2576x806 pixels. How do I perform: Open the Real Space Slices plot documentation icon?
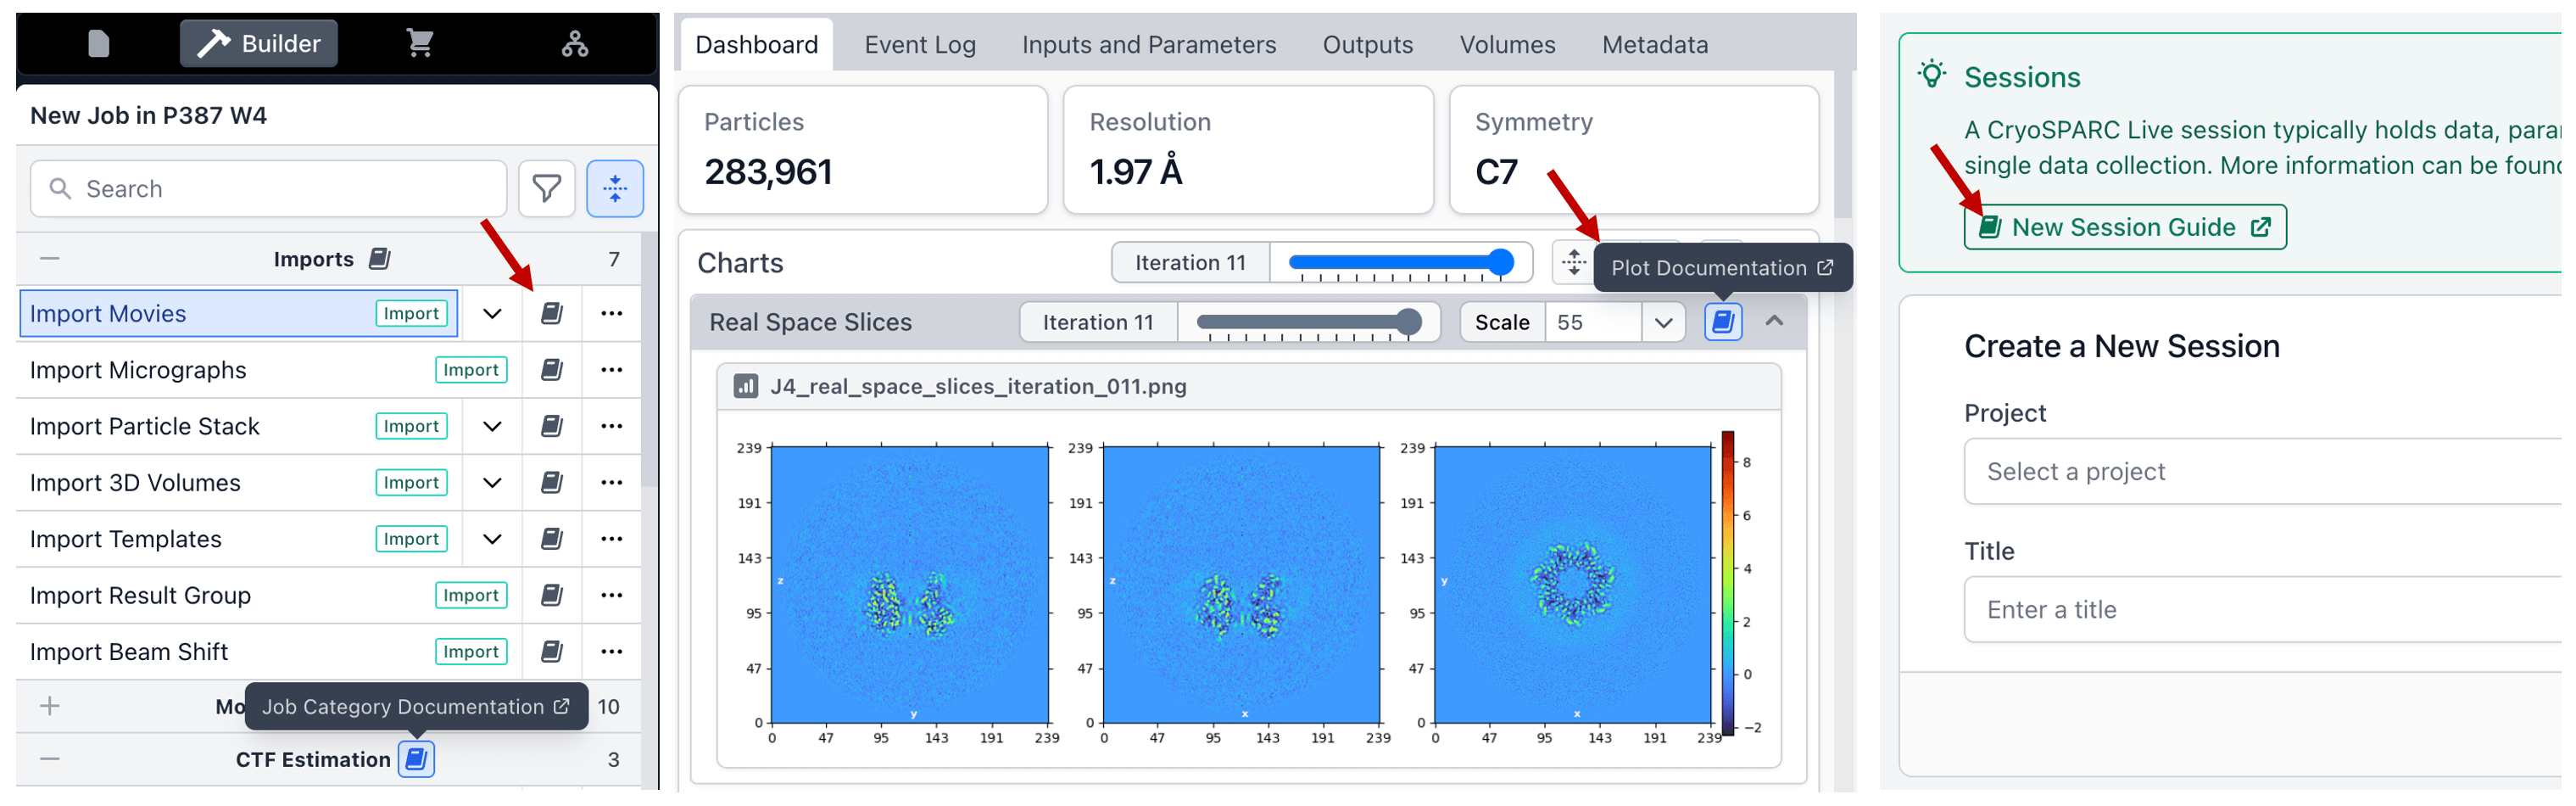[x=1722, y=322]
